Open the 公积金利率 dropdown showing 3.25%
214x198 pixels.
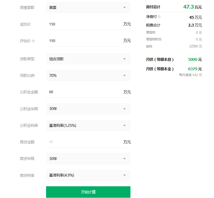tap(88, 125)
